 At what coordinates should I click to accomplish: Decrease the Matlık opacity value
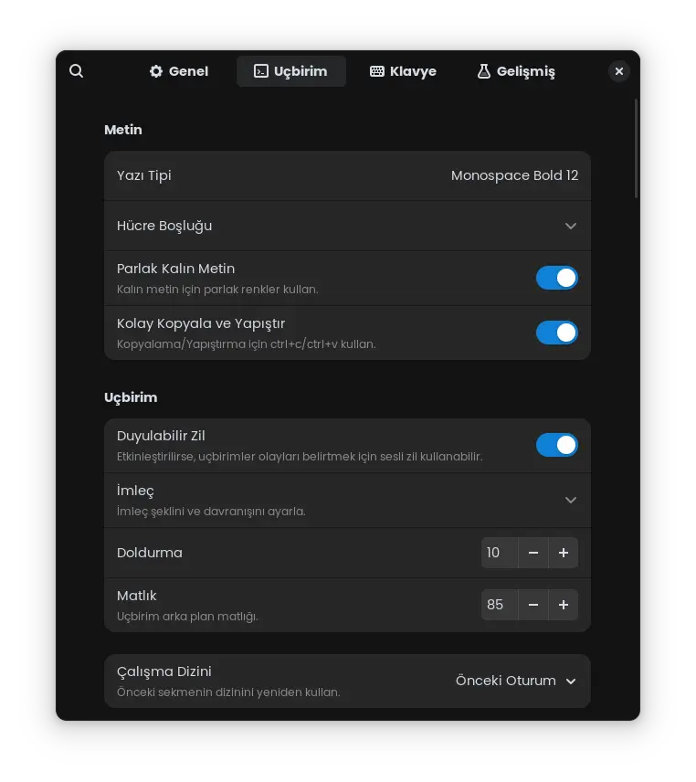pos(533,605)
